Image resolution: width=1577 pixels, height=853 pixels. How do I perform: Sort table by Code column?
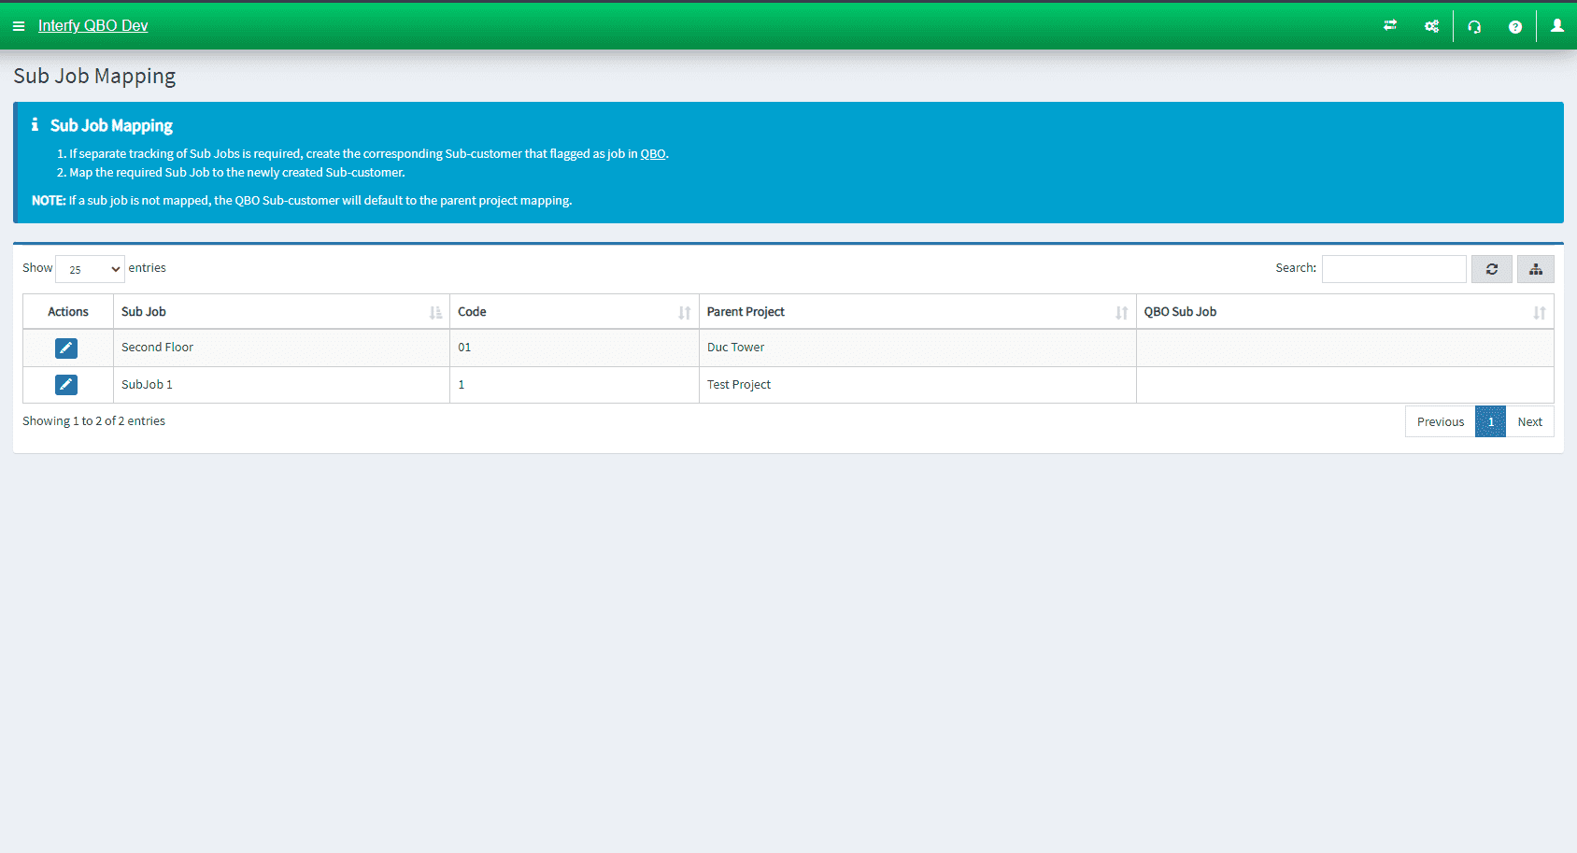tap(574, 312)
